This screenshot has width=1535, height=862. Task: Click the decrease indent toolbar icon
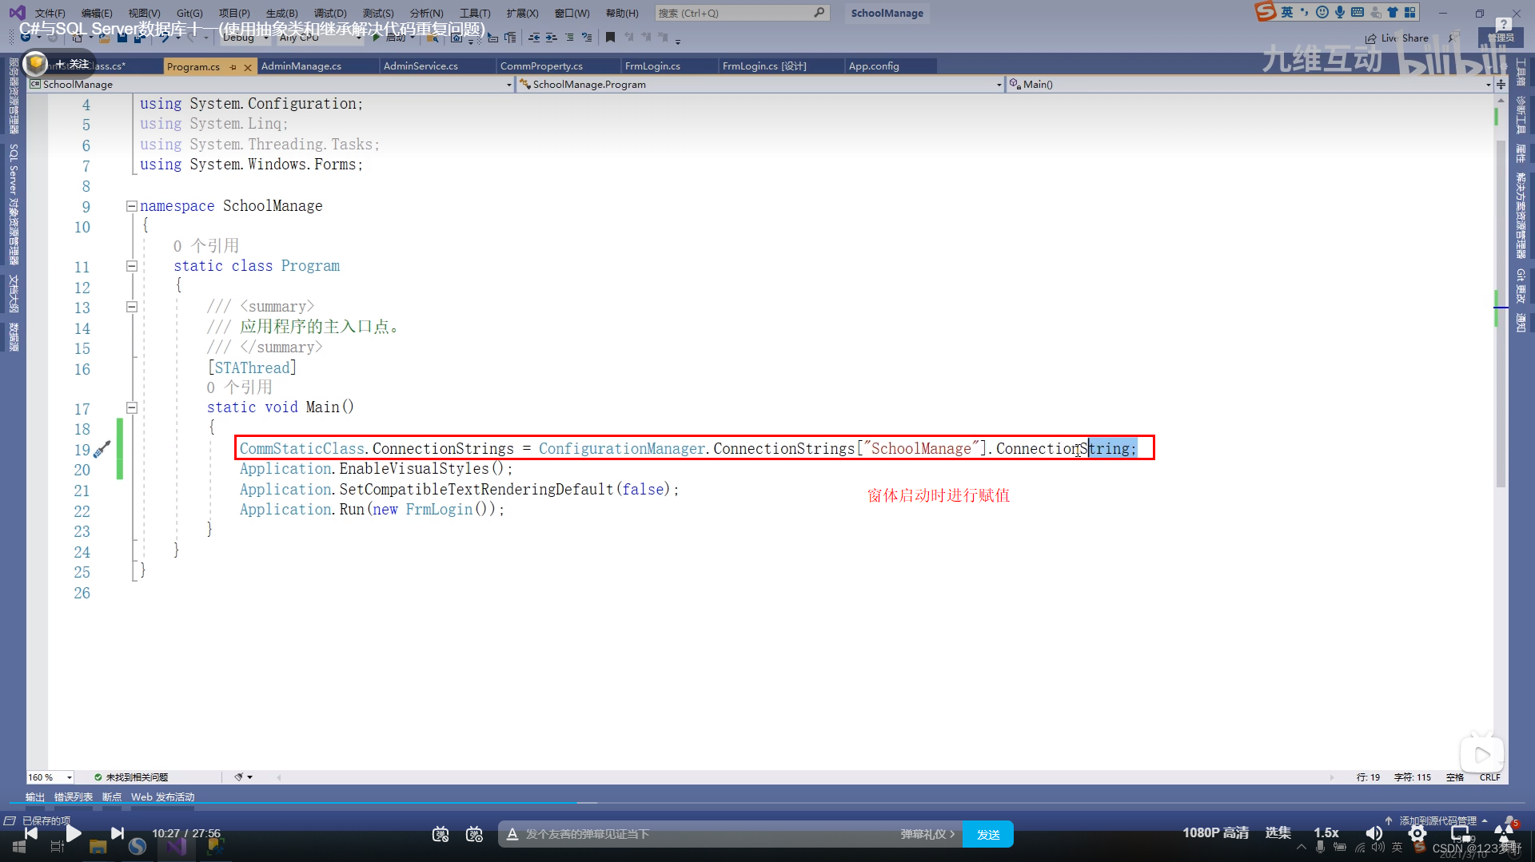point(534,38)
